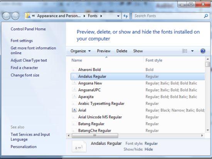Expand the chevron after Appearance and Personalization
This screenshot has height=159, width=212.
pyautogui.click(x=84, y=16)
